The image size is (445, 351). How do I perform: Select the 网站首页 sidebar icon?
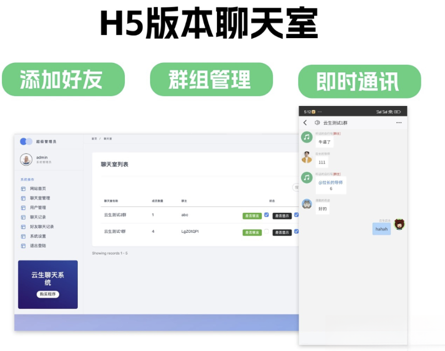23,189
